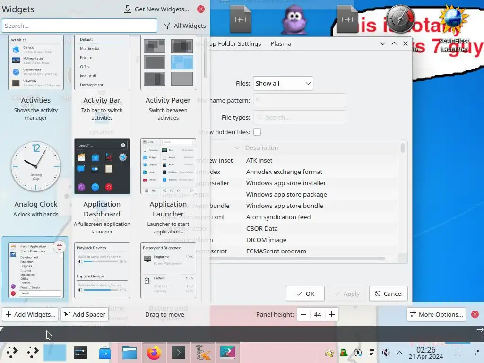Click the panel edit mode sliders icon
Screen dimensions: 484x363
pyautogui.click(x=476, y=352)
